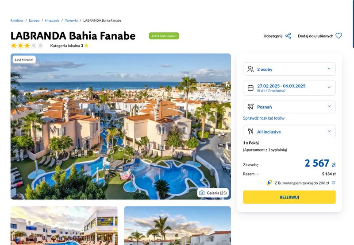Click the airplane icon in Poznań field
354x245 pixels.
pos(250,106)
